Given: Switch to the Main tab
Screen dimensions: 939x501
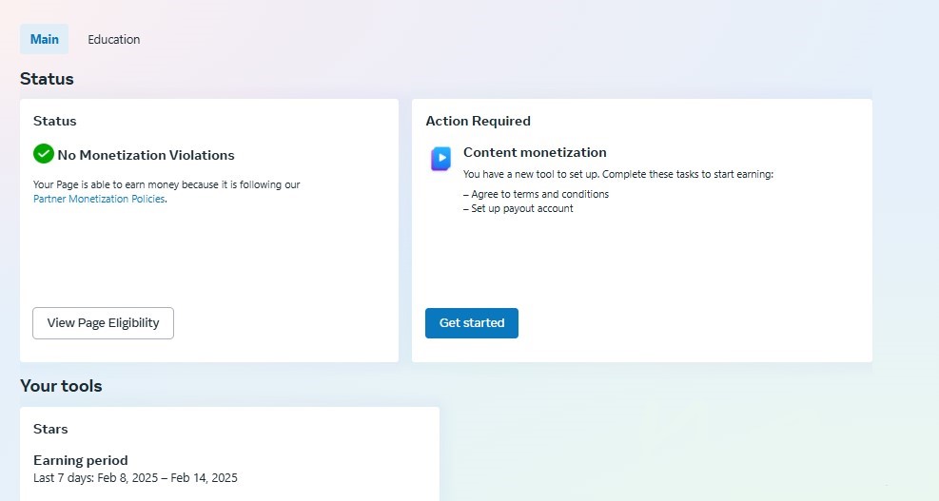Looking at the screenshot, I should (x=45, y=40).
